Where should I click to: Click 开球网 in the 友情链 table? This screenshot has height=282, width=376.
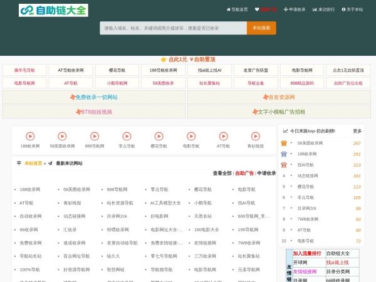point(300,263)
